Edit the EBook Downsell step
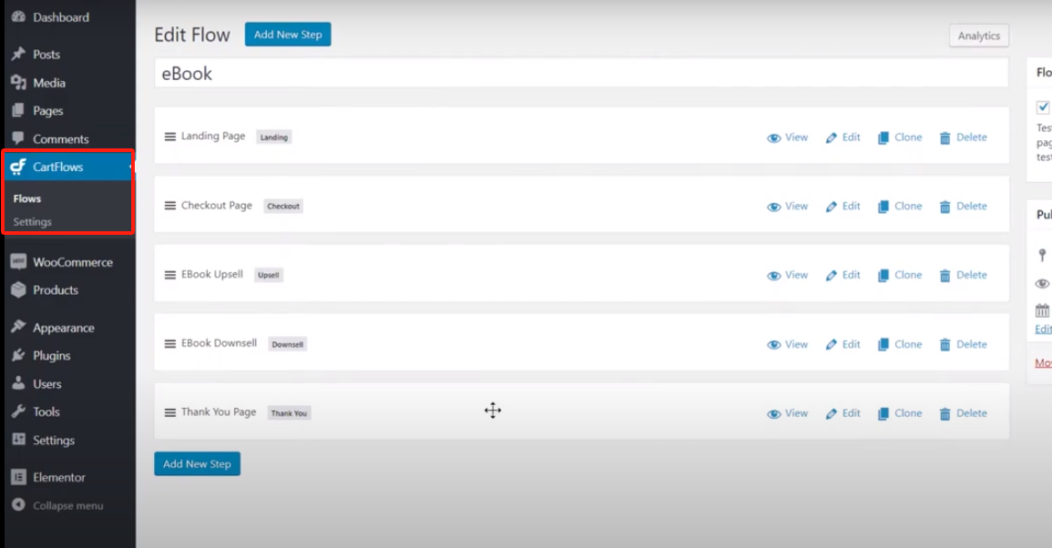The image size is (1052, 548). tap(843, 344)
